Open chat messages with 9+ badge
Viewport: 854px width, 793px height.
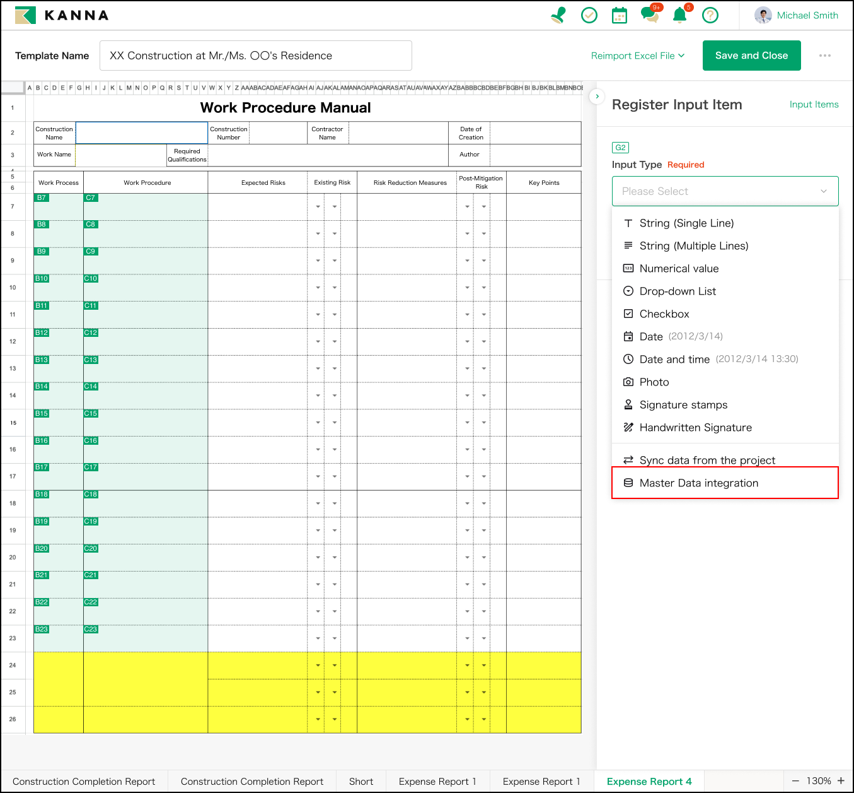[650, 15]
